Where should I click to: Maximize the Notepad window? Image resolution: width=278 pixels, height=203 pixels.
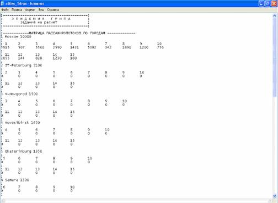[268, 3]
